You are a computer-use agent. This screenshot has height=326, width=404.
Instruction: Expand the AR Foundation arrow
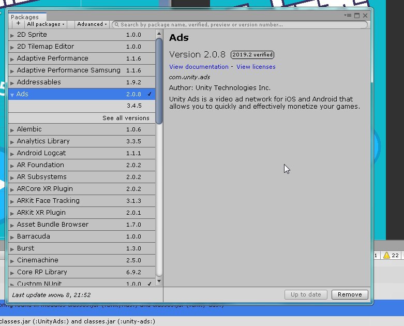coord(12,166)
